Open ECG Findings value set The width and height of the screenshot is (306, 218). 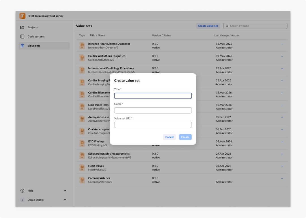pos(96,141)
